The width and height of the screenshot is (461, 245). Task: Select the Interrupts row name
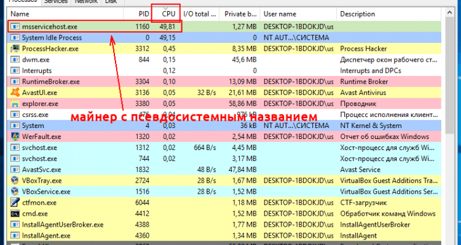37,70
